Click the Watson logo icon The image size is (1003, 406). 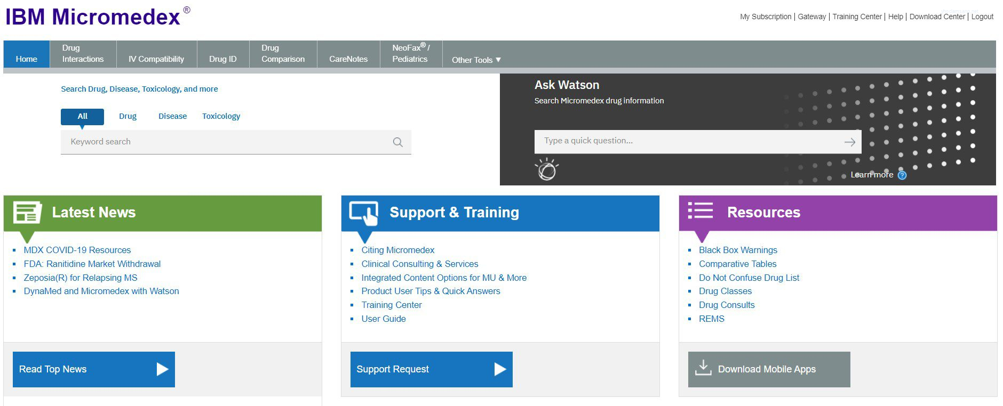point(547,169)
